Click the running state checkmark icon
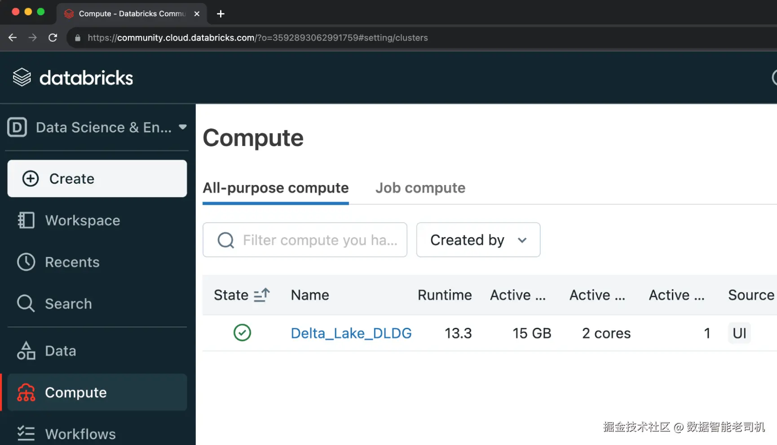Image resolution: width=777 pixels, height=445 pixels. click(x=242, y=333)
